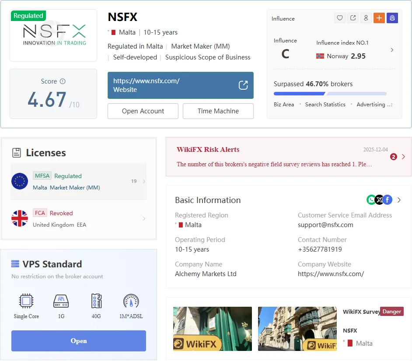The width and height of the screenshot is (412, 361).
Task: Click the Company Website nsfx.com link
Action: tap(331, 274)
